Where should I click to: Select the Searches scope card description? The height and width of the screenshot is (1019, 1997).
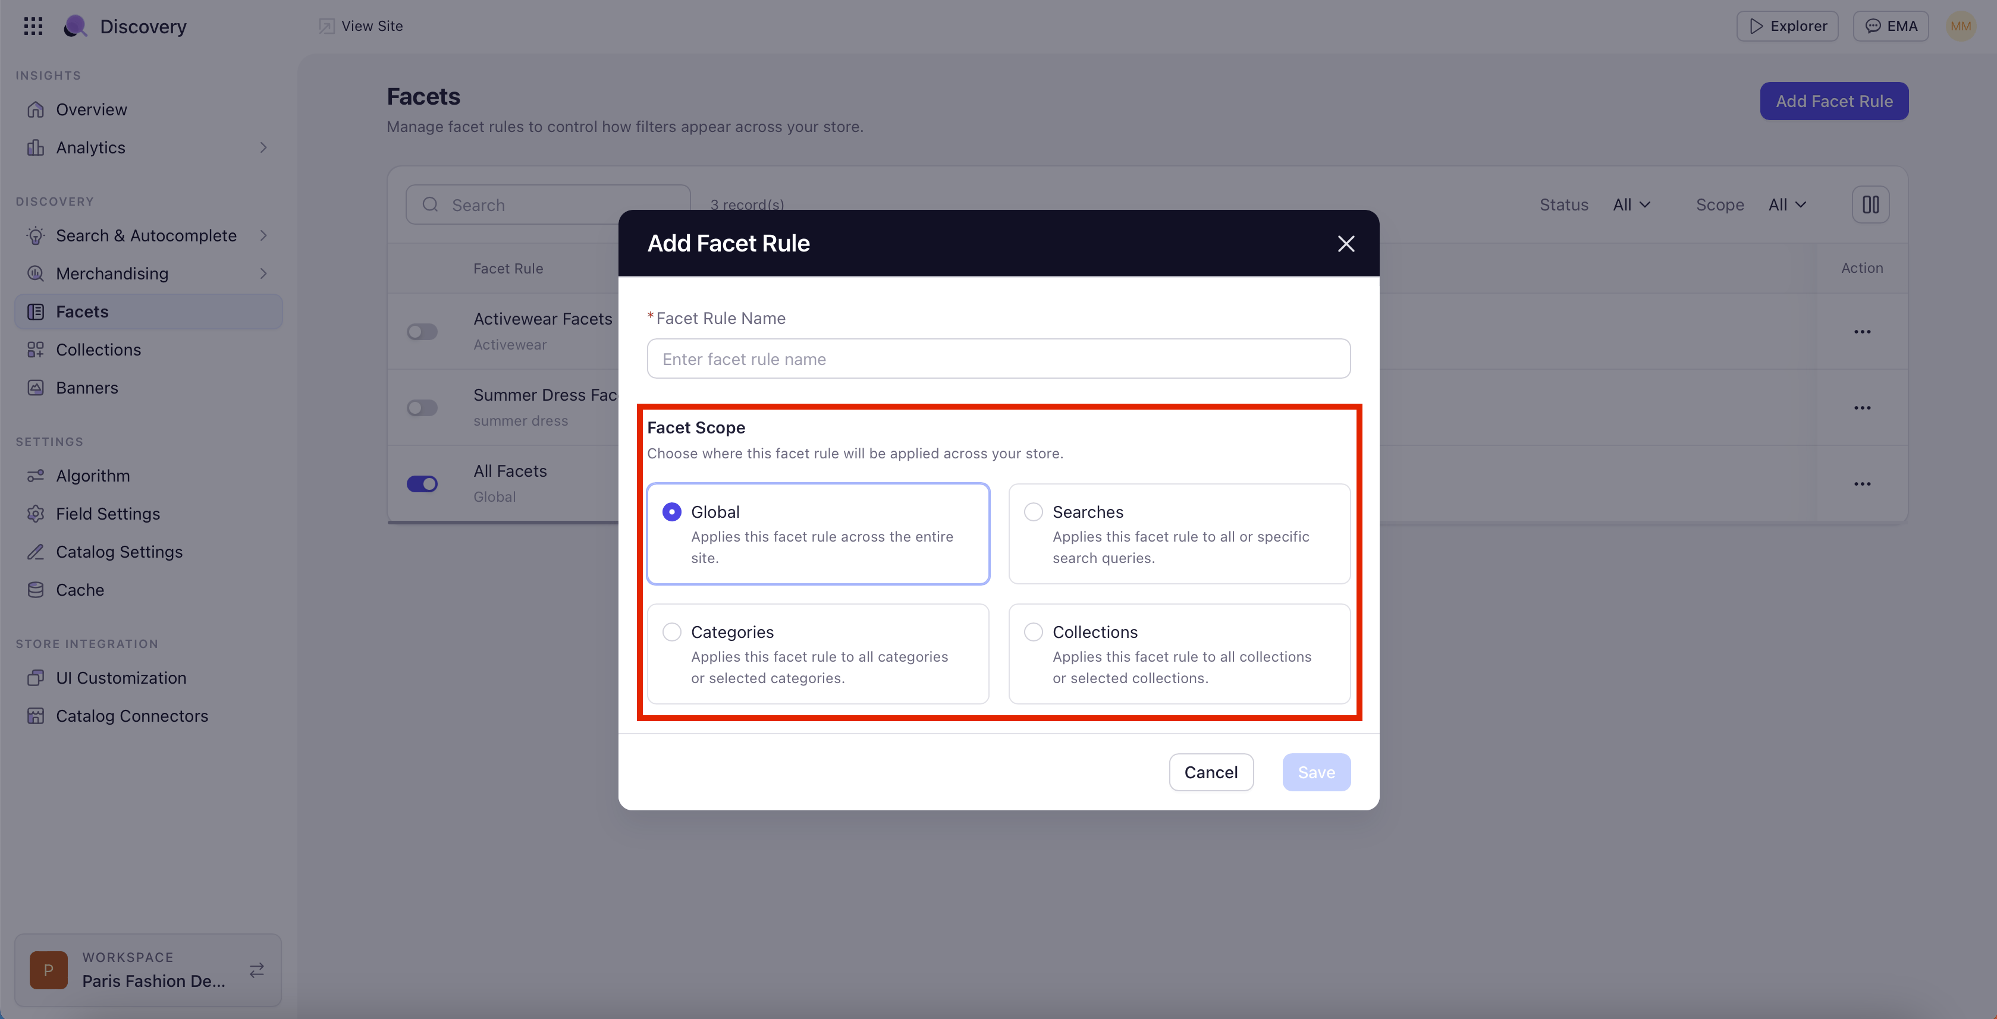click(1180, 547)
